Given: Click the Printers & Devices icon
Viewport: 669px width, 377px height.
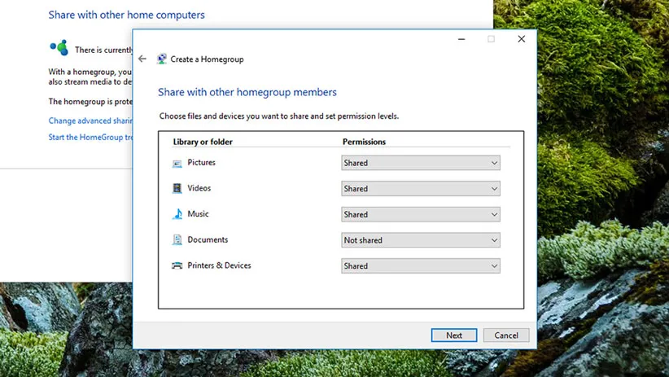Looking at the screenshot, I should click(177, 266).
